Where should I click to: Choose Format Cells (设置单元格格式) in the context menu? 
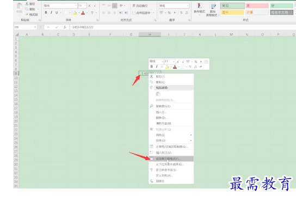[x=171, y=159]
